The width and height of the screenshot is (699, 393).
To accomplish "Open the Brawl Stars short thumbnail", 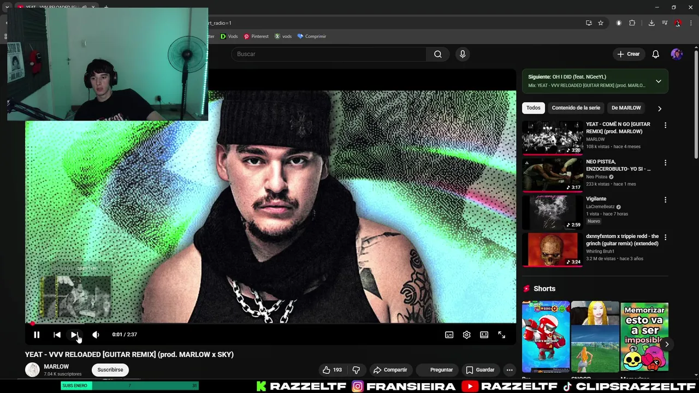I will 546,336.
